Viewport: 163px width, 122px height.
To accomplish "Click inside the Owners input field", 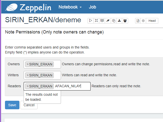I will [x=42, y=64].
